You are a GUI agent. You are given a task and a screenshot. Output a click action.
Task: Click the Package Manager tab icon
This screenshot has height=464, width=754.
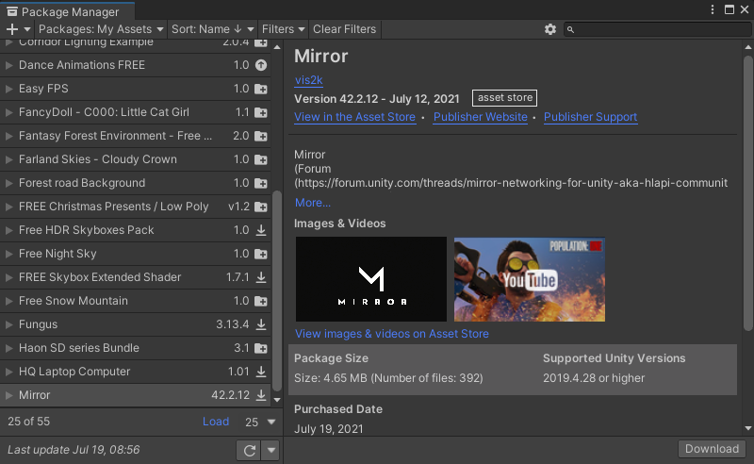pyautogui.click(x=12, y=11)
